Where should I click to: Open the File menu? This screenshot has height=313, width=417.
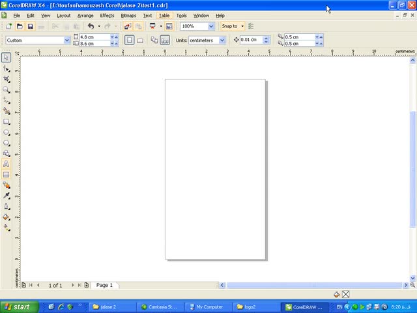[x=16, y=16]
